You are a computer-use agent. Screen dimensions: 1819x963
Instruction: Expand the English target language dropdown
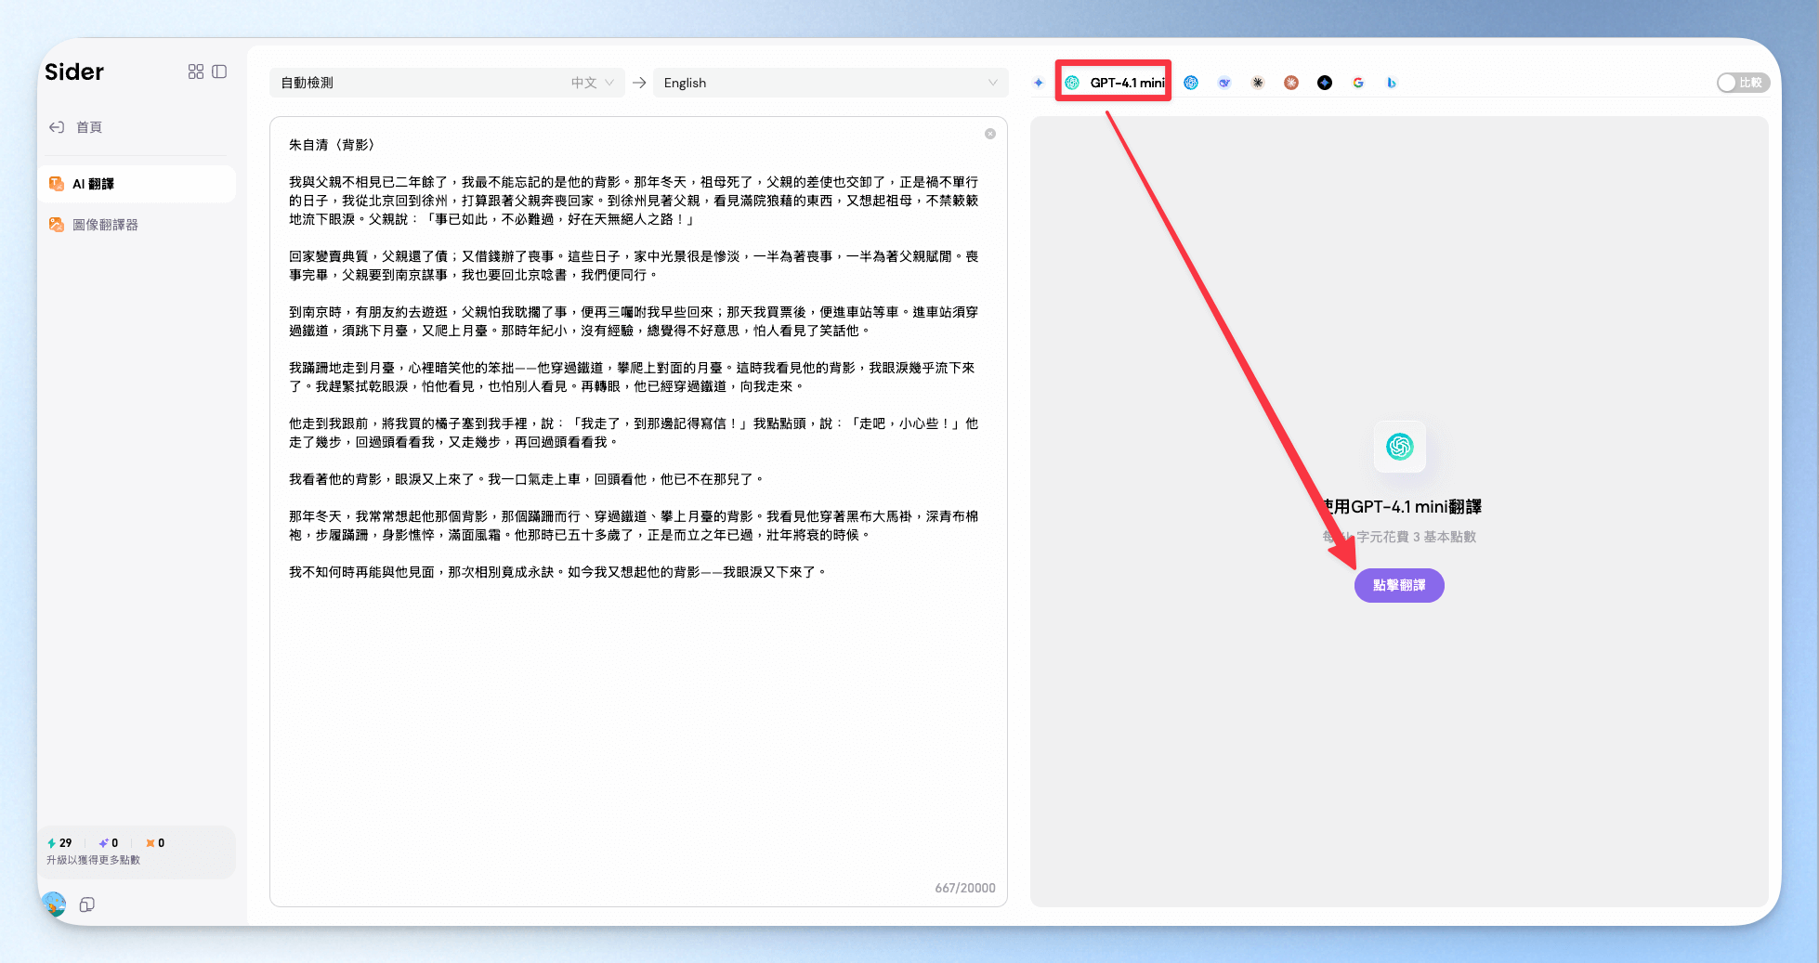pyautogui.click(x=830, y=83)
